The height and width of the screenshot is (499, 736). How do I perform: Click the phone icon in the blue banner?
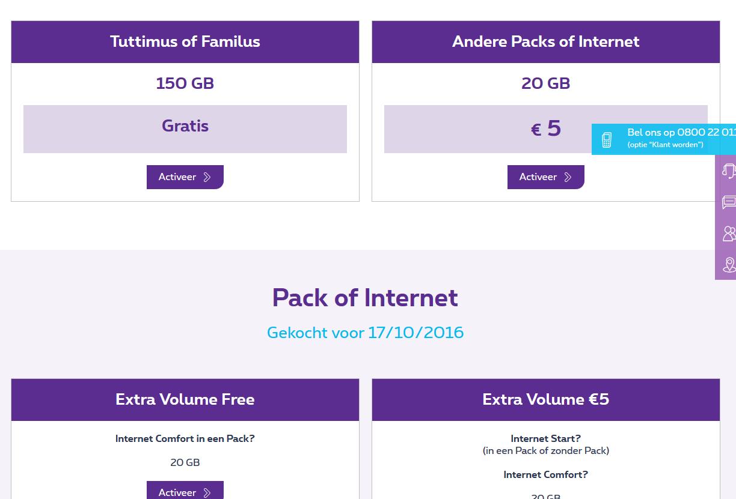point(607,140)
